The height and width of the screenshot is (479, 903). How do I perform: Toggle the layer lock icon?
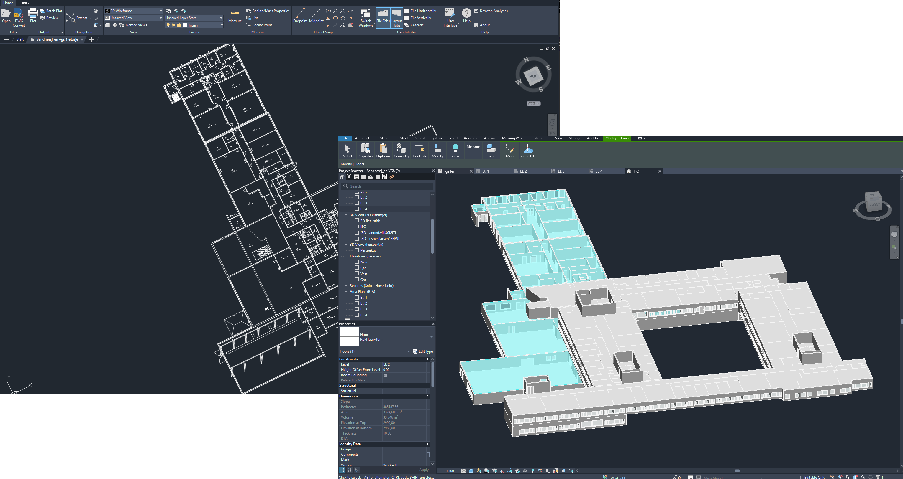[x=179, y=25]
